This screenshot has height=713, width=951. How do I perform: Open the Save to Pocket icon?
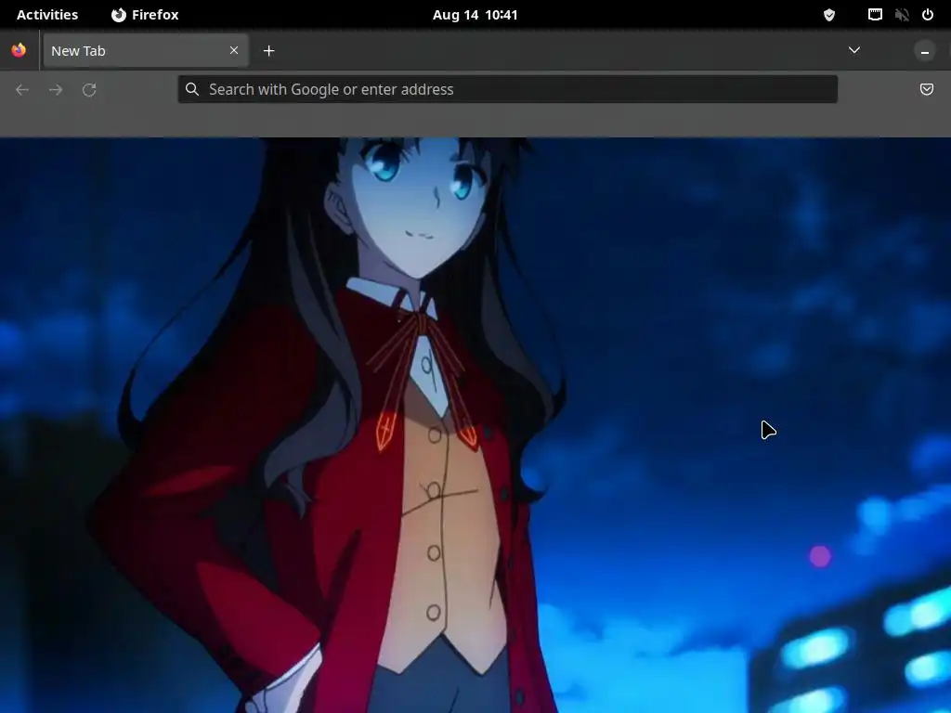pyautogui.click(x=926, y=89)
